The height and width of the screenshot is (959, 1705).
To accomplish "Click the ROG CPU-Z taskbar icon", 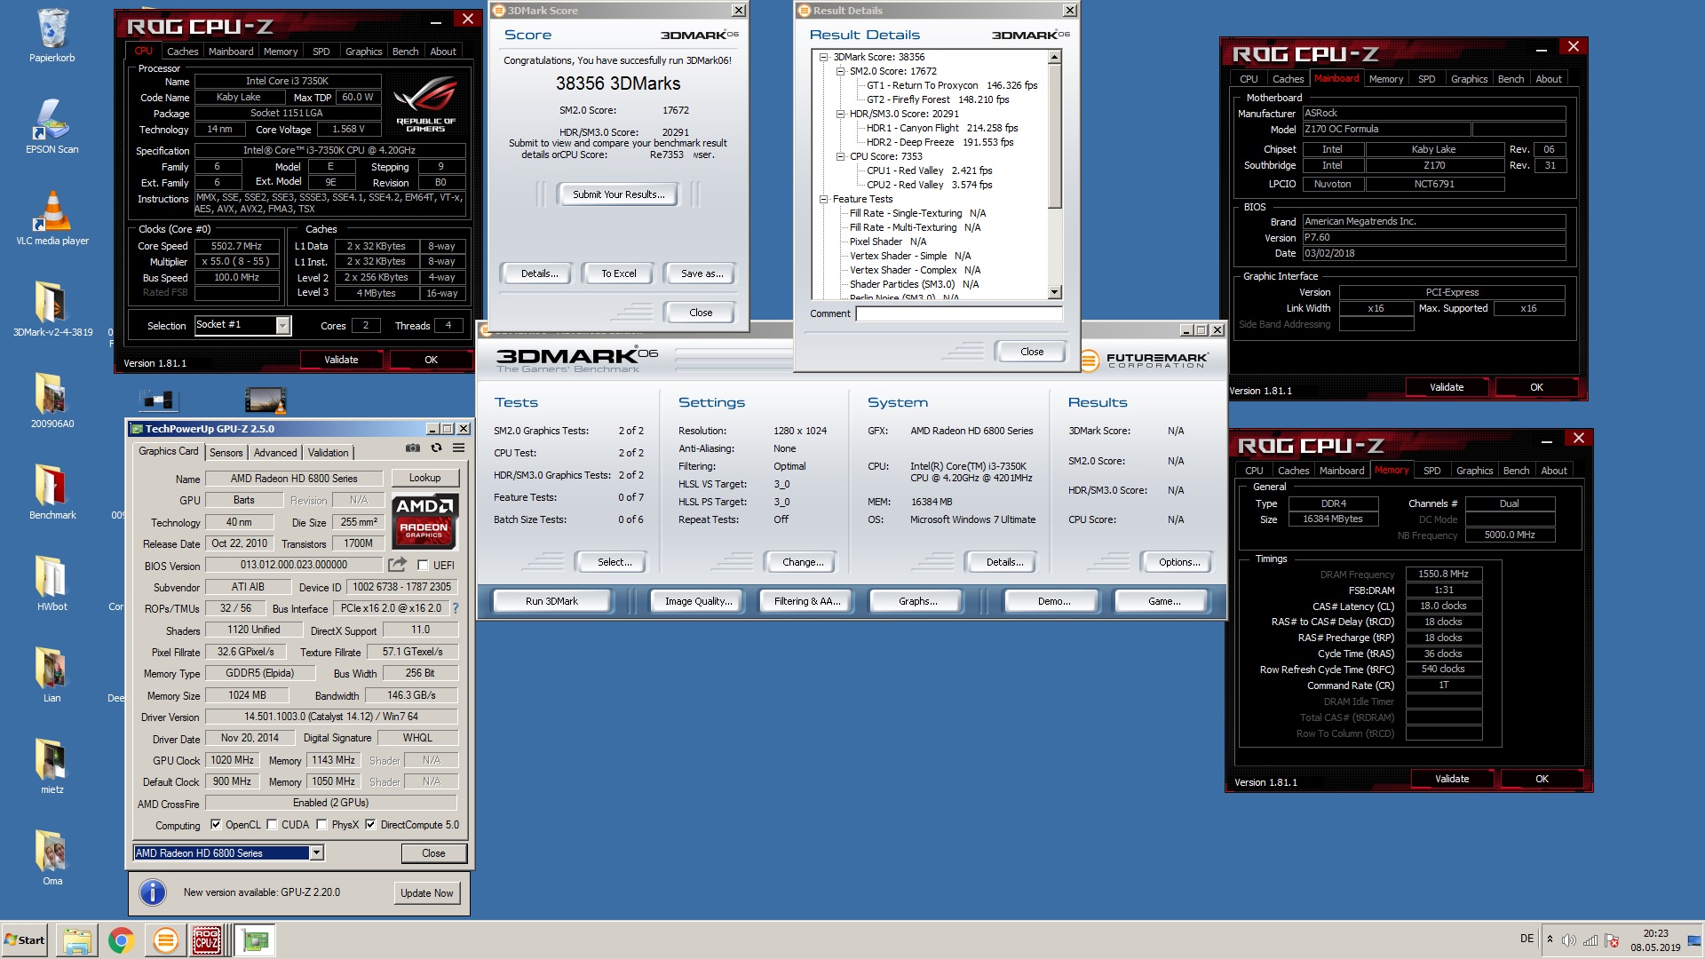I will click(208, 940).
